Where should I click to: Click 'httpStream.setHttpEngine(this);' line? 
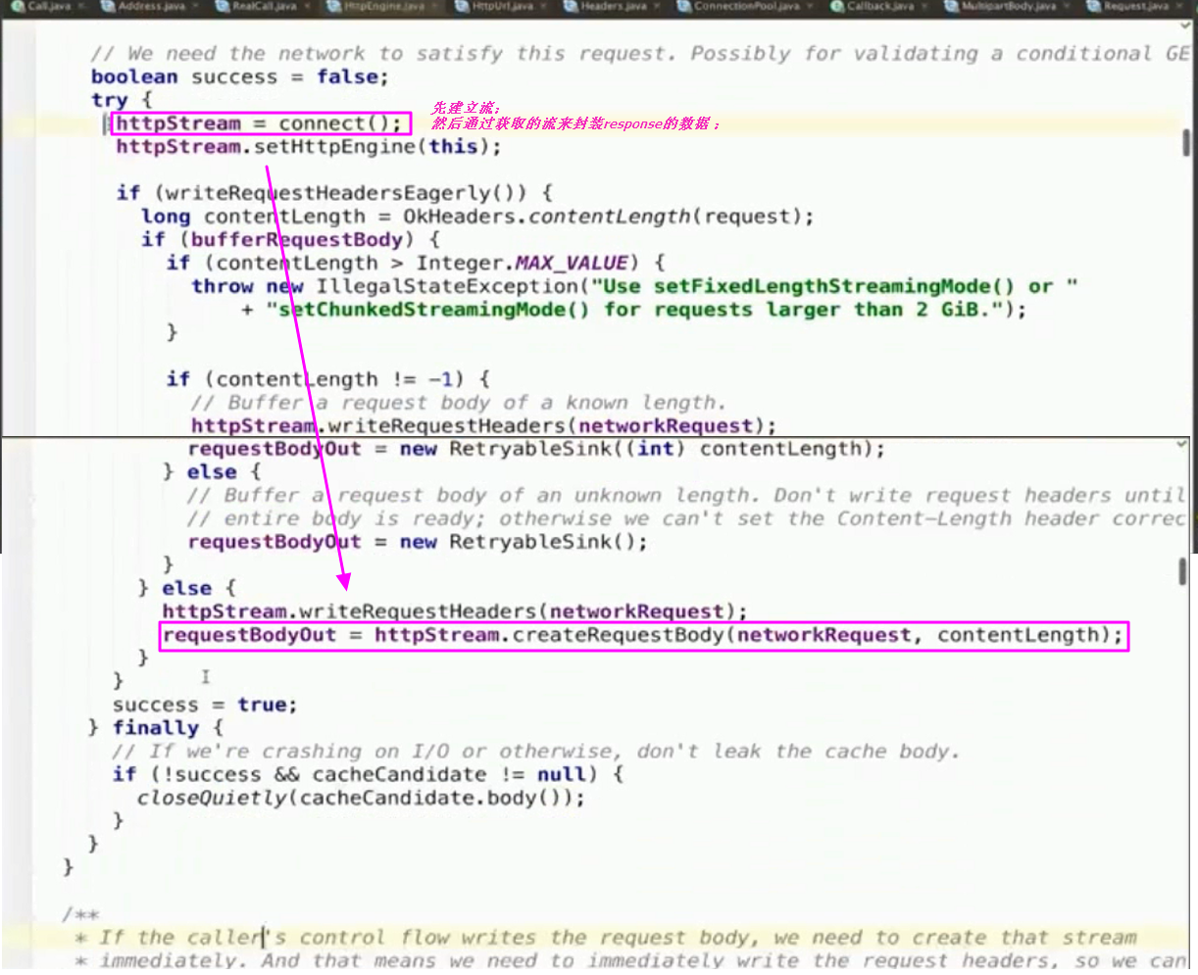point(308,147)
